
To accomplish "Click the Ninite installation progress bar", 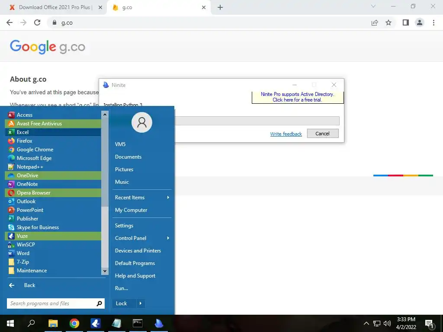I will (257, 121).
